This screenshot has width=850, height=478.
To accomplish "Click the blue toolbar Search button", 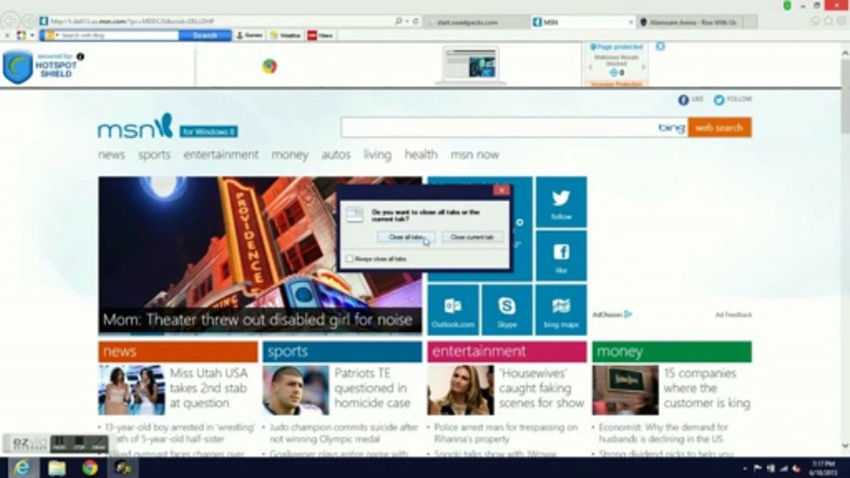I will 205,35.
